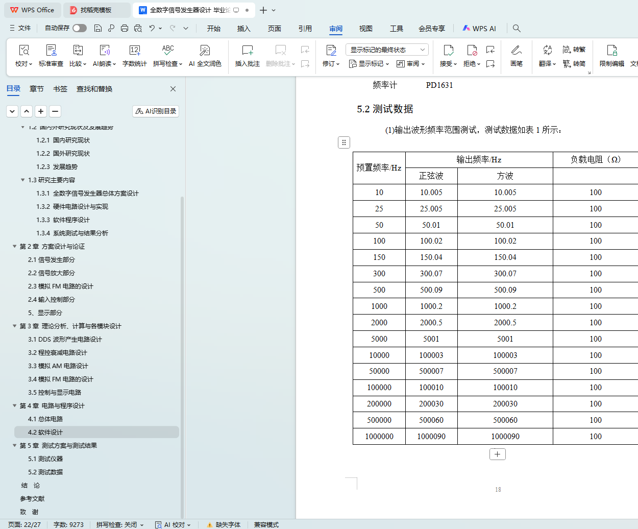638x529 pixels.
Task: Click the add row plus button below table
Action: pos(497,454)
